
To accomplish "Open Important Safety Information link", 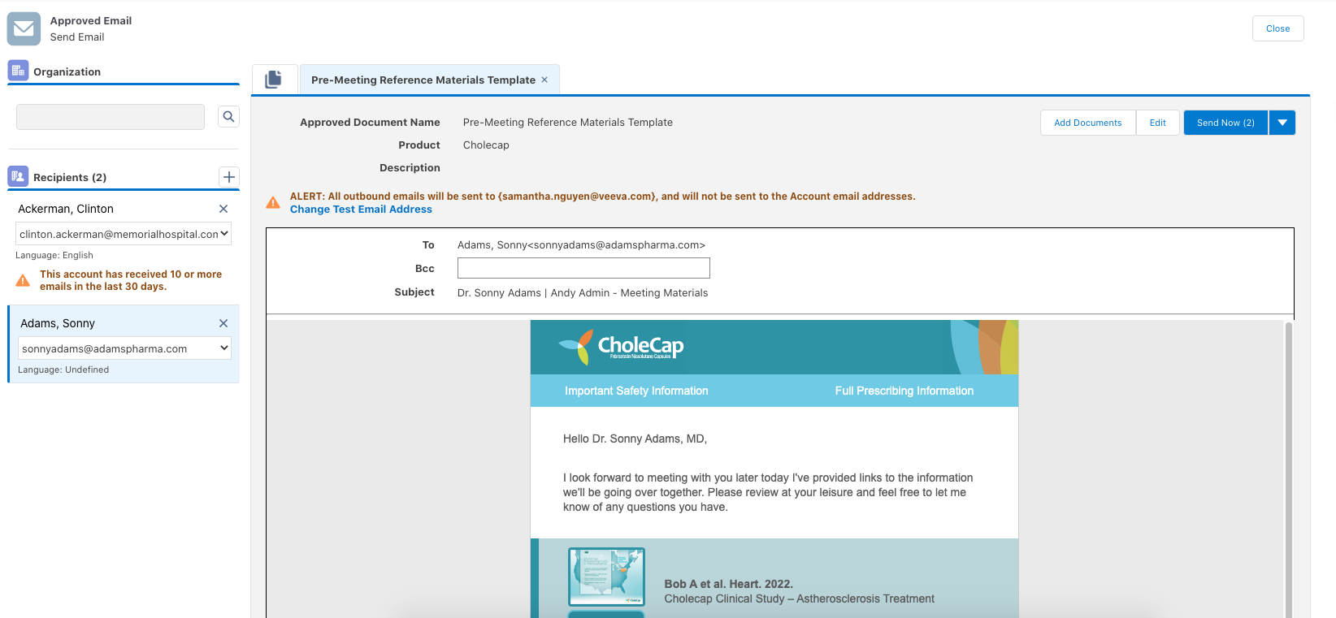I will [636, 391].
